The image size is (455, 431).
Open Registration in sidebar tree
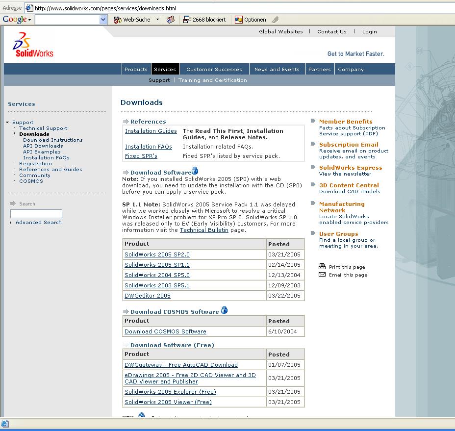(x=35, y=163)
